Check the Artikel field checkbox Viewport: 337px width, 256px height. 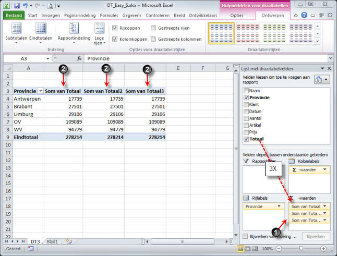coord(246,125)
